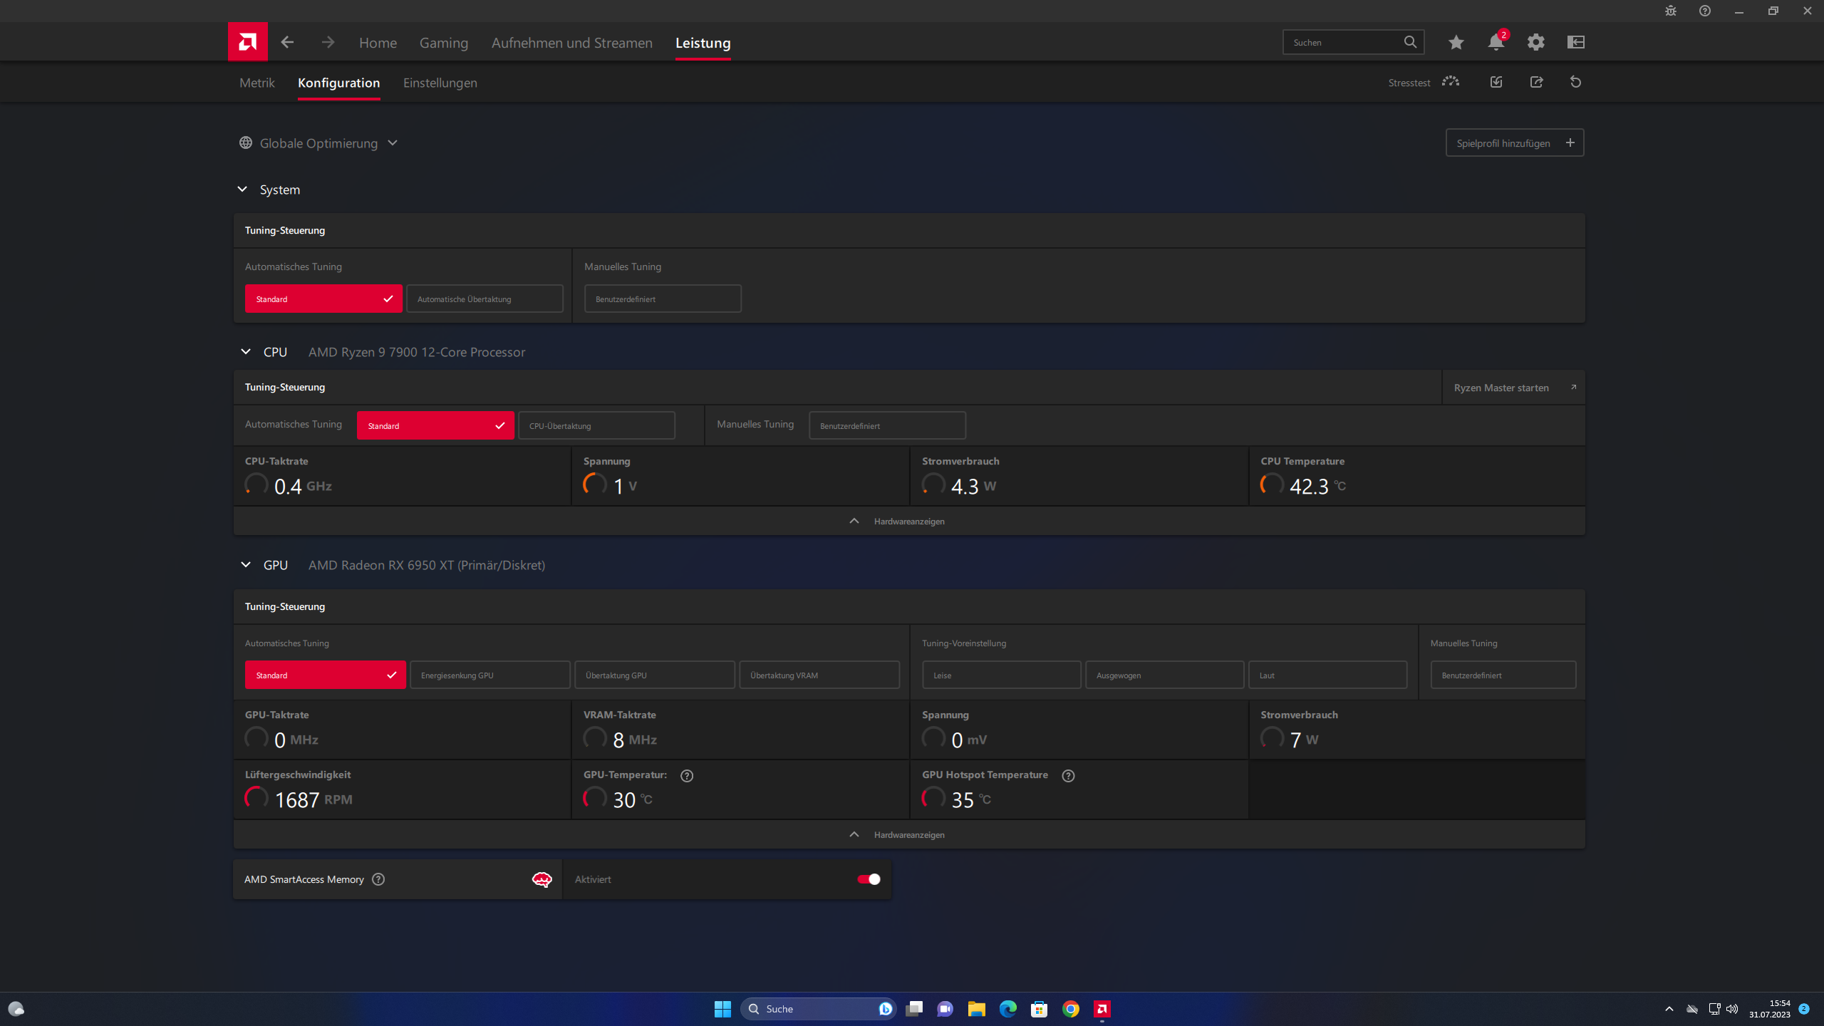Open the Globale Optimierung dropdown
1824x1026 pixels.
coord(318,143)
